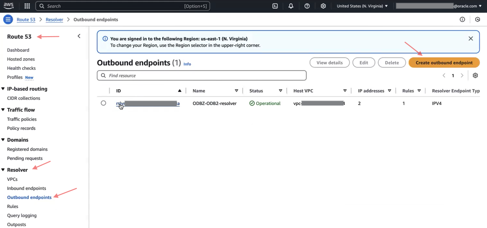Open the region selector dropdown

point(362,6)
